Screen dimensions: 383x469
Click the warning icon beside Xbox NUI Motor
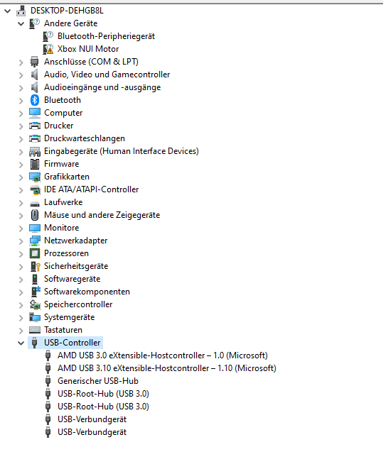48,49
